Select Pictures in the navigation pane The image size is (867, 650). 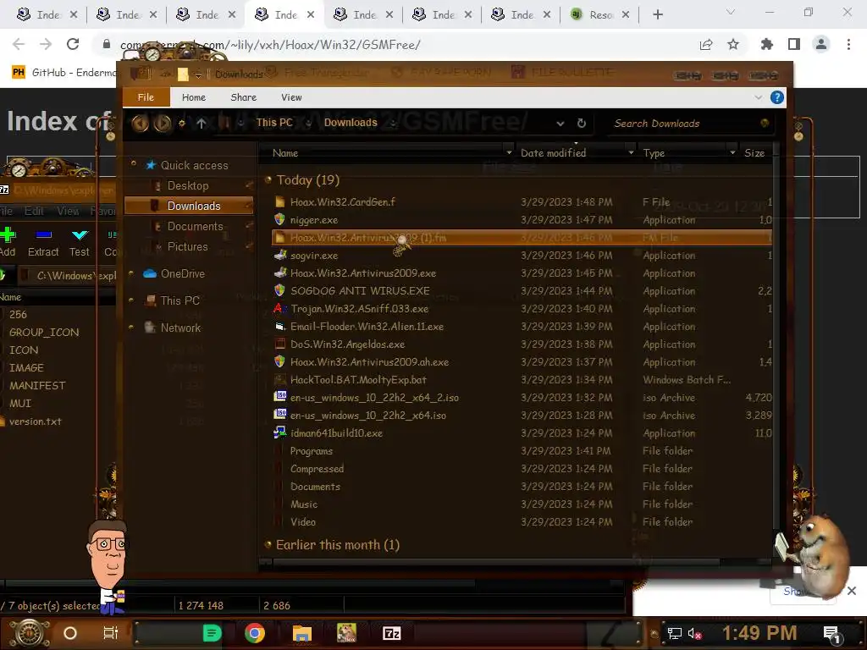click(187, 246)
